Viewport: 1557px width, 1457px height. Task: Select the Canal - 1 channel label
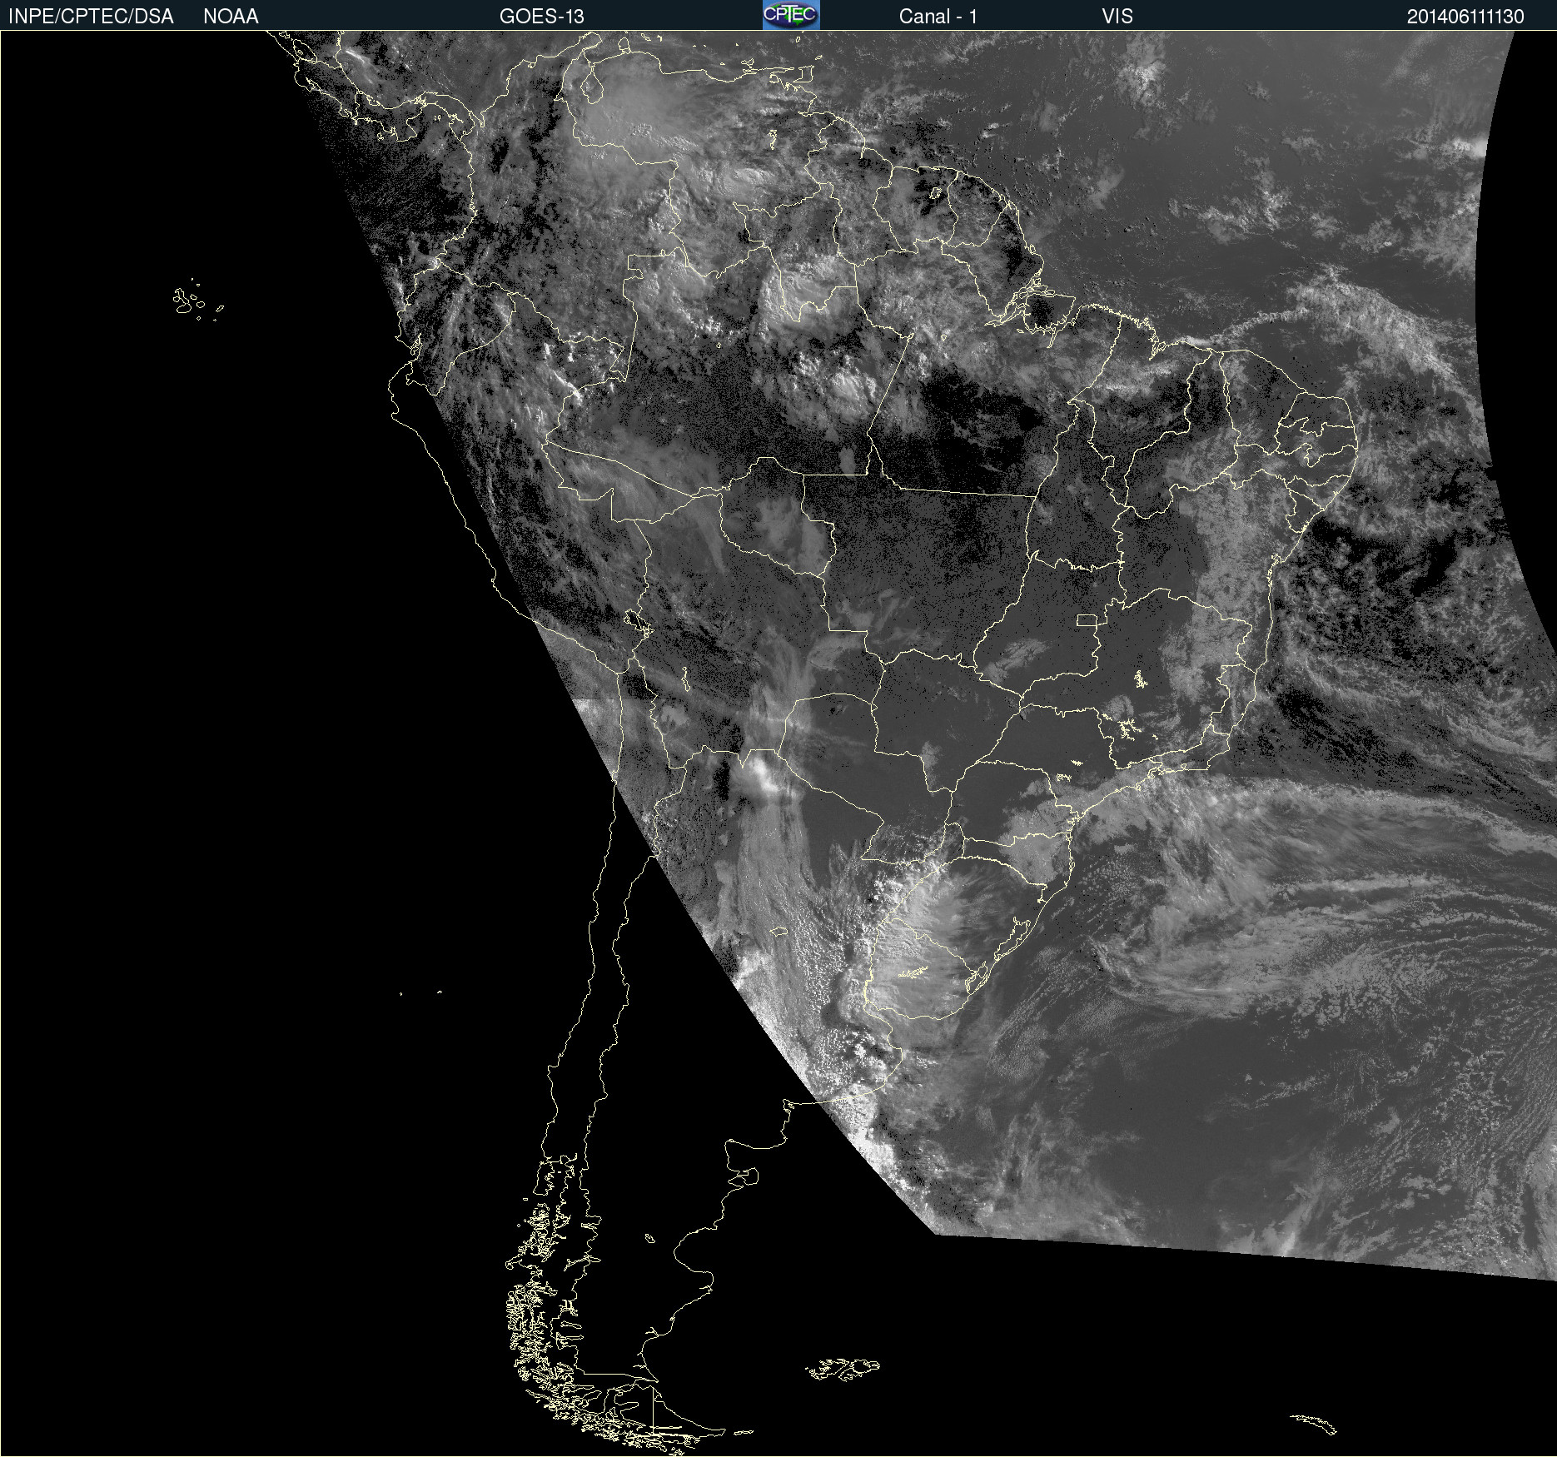[x=938, y=16]
